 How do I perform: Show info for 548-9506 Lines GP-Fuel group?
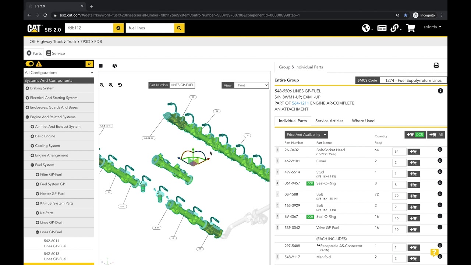point(440,91)
